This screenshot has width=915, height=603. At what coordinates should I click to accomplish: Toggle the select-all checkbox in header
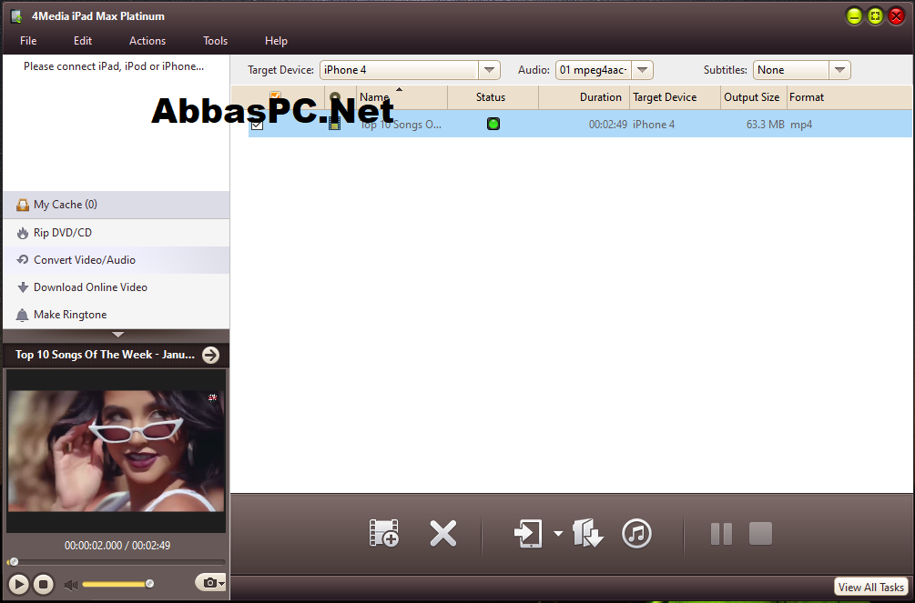point(275,95)
